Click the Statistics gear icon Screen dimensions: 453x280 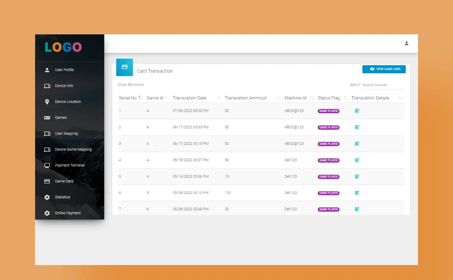47,197
